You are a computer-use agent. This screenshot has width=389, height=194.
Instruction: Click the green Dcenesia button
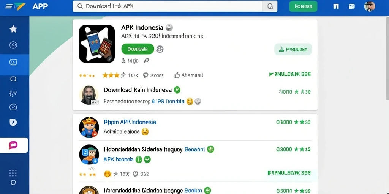(138, 49)
